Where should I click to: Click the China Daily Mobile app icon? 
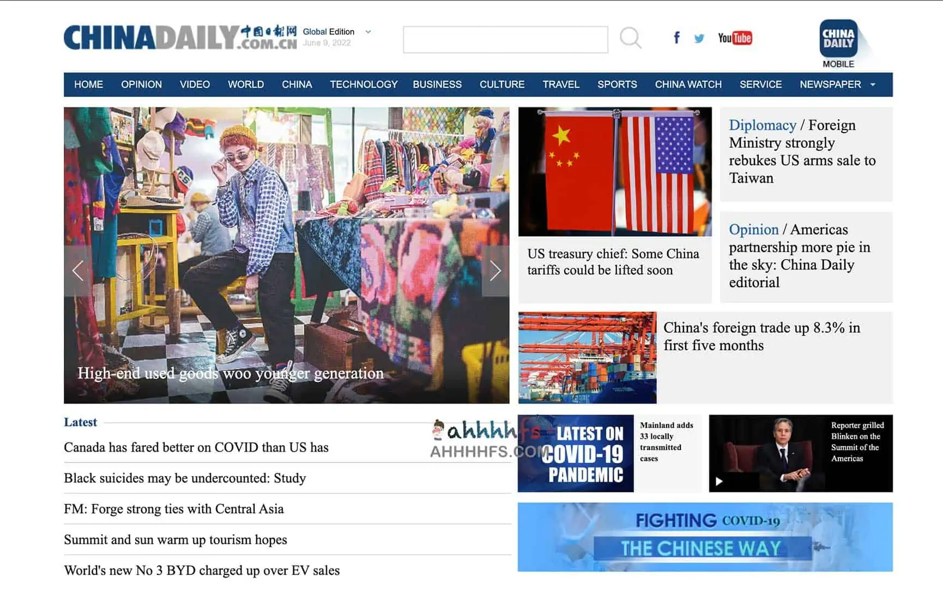838,39
